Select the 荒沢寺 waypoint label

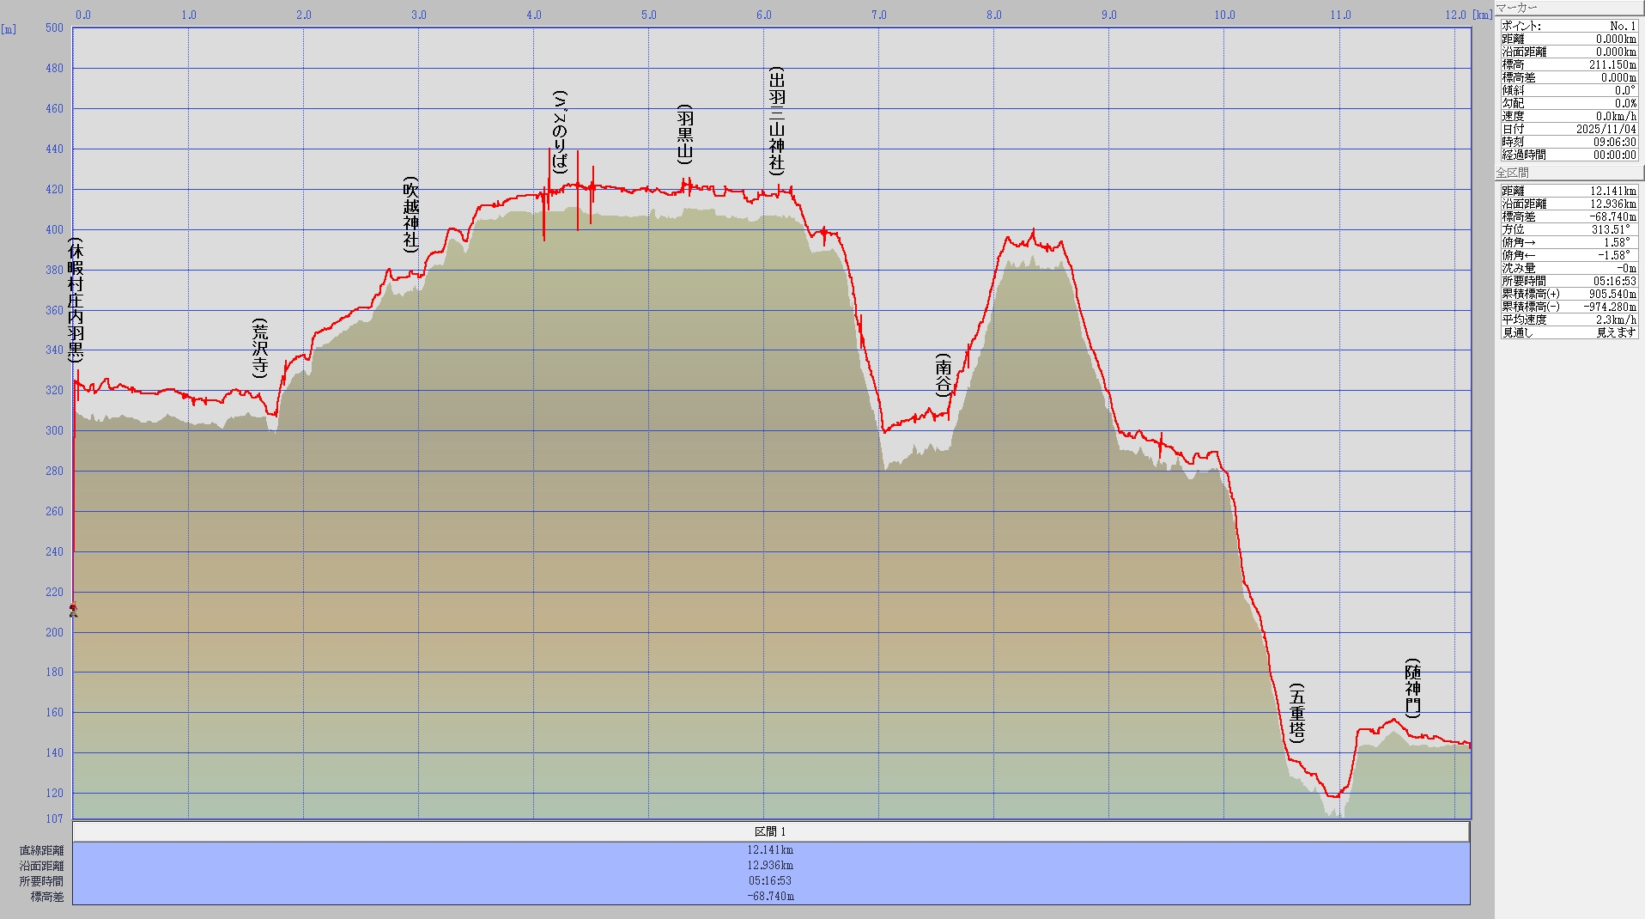pos(260,348)
